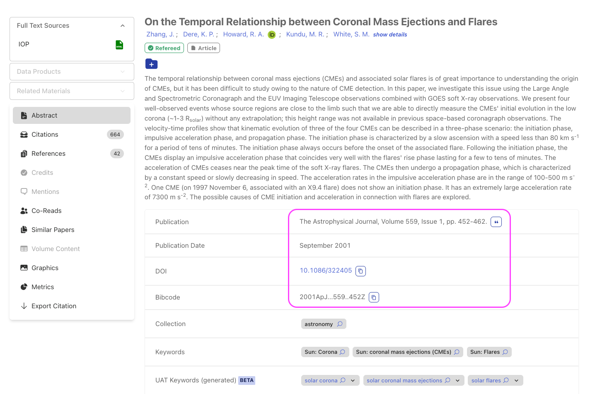The width and height of the screenshot is (595, 394).
Task: Open the Citations tab
Action: point(45,135)
